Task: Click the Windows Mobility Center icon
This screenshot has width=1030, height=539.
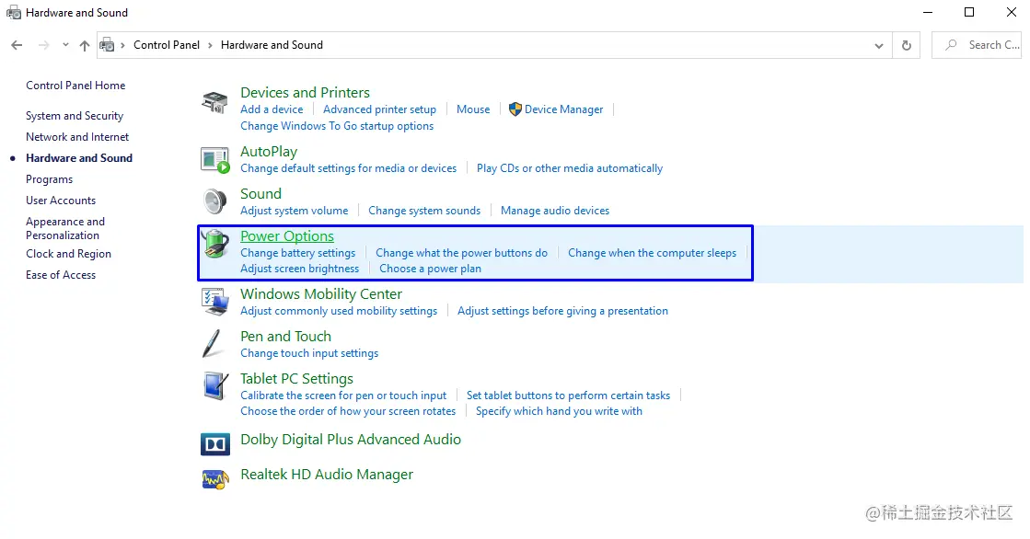Action: click(214, 301)
